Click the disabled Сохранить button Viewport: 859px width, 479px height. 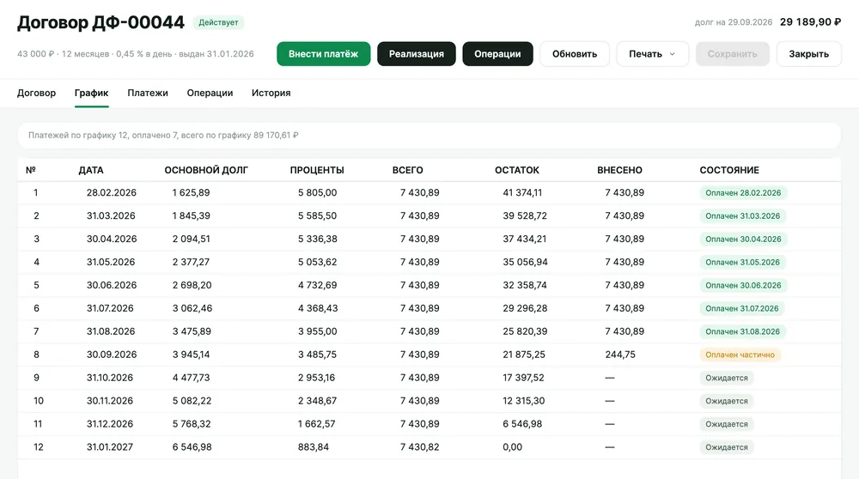(733, 53)
